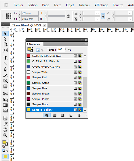
Task: Toggle formatting affects container in Nuancier
Action: (38, 50)
